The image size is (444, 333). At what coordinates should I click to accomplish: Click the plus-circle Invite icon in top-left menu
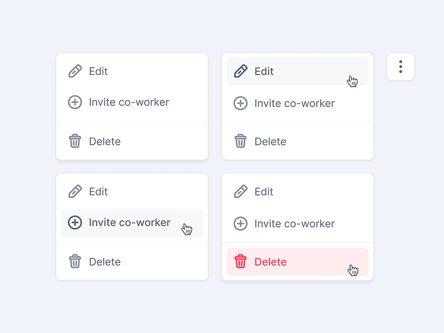(75, 102)
